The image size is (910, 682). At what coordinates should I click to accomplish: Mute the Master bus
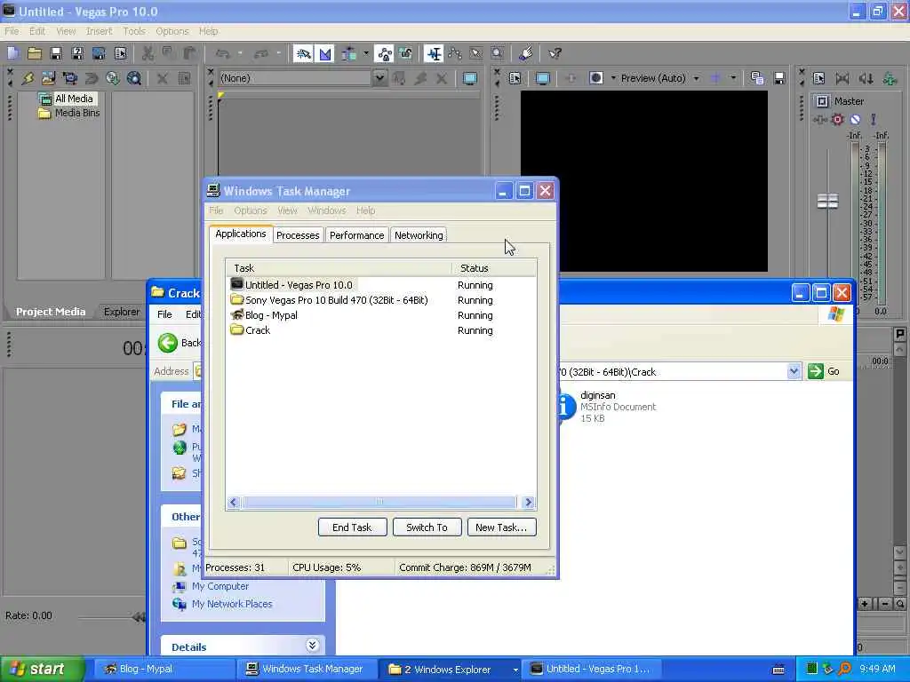855,120
